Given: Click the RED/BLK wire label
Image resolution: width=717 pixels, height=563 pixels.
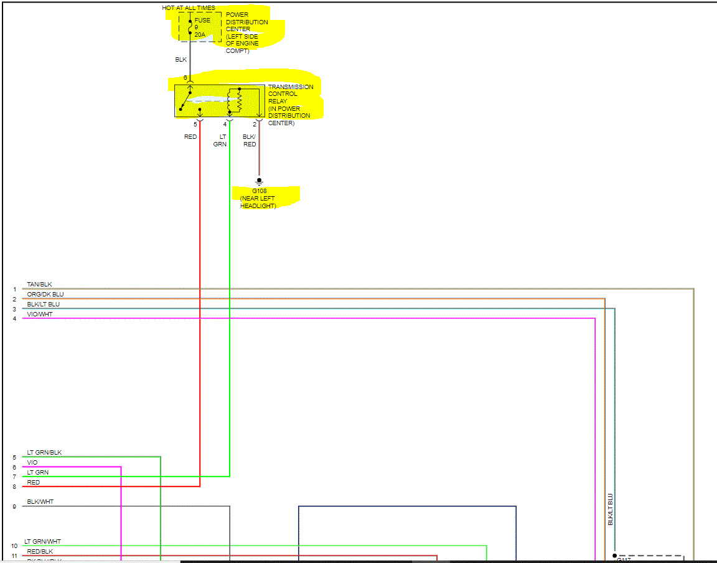Looking at the screenshot, I should pos(40,552).
